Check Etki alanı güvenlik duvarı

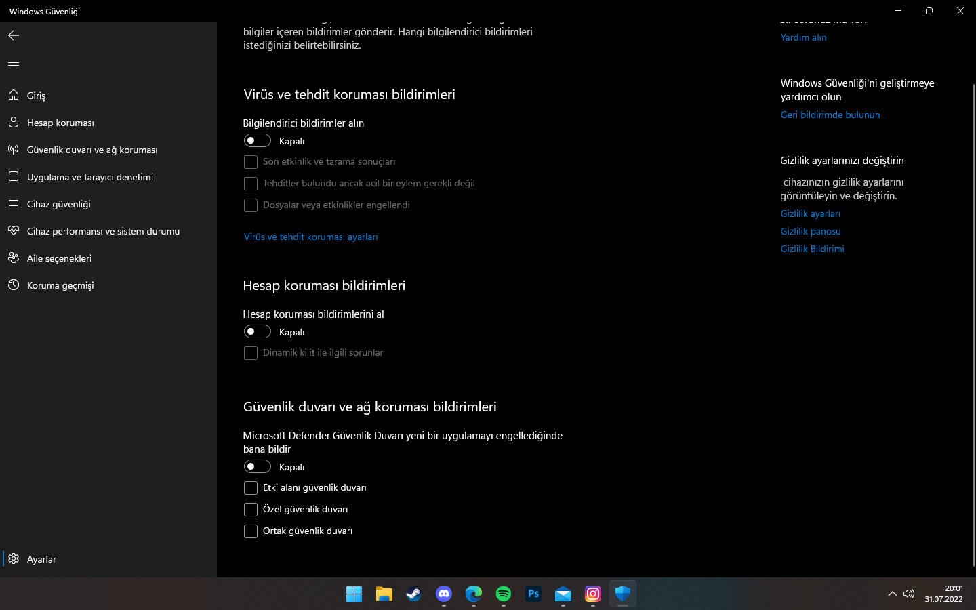[251, 488]
